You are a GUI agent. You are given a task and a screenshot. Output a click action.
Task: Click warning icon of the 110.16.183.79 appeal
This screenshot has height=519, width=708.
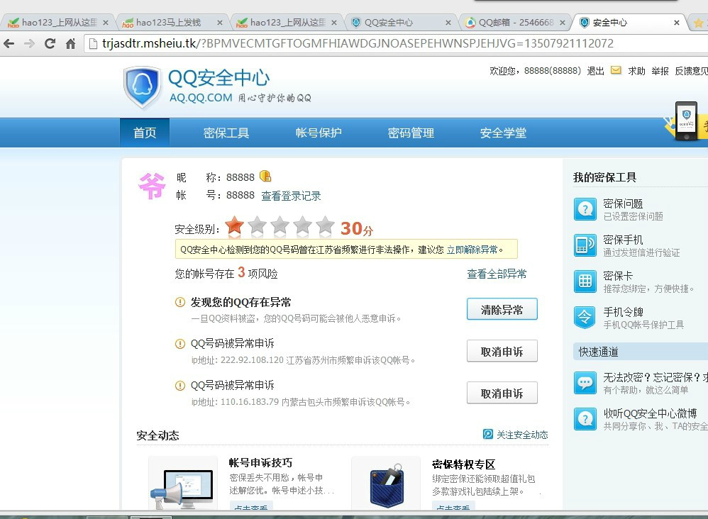(180, 386)
